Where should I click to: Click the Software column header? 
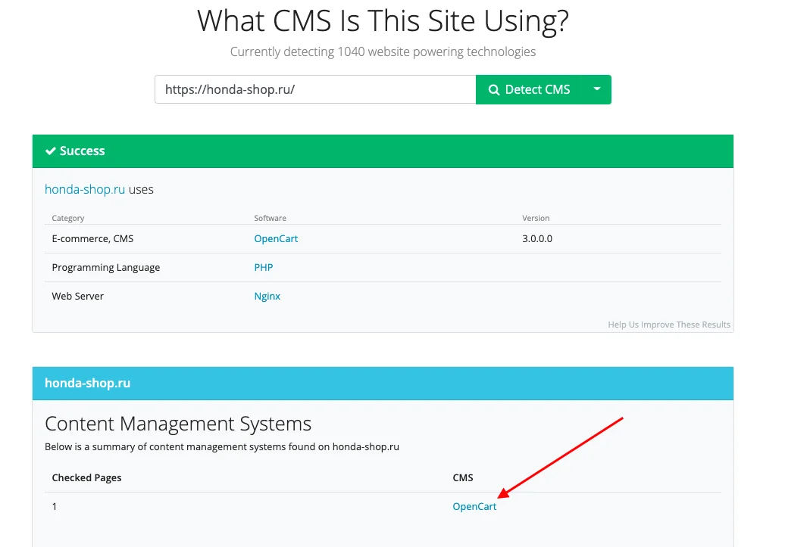(x=271, y=218)
